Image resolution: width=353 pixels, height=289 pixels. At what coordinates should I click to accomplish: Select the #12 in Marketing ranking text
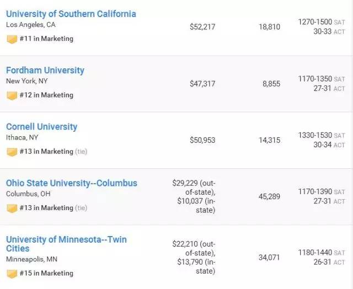coord(46,95)
